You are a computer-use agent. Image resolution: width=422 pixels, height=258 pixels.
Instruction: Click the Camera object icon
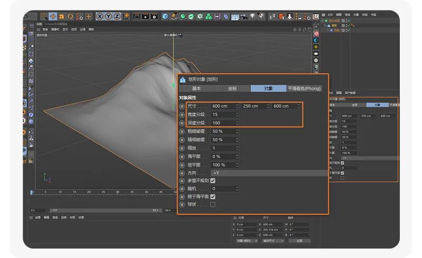pos(244,17)
